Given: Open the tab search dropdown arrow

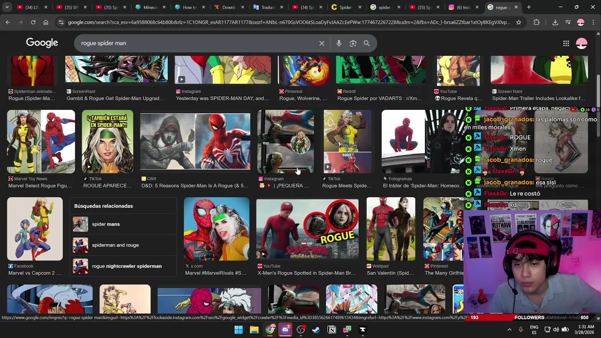Looking at the screenshot, I should tap(7, 7).
